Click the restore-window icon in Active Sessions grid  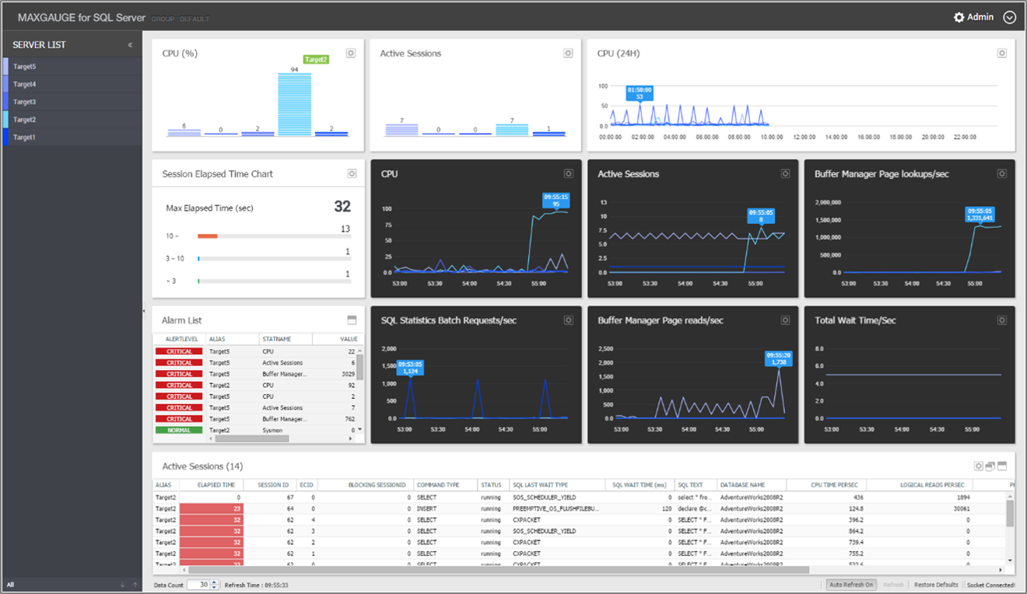click(990, 466)
